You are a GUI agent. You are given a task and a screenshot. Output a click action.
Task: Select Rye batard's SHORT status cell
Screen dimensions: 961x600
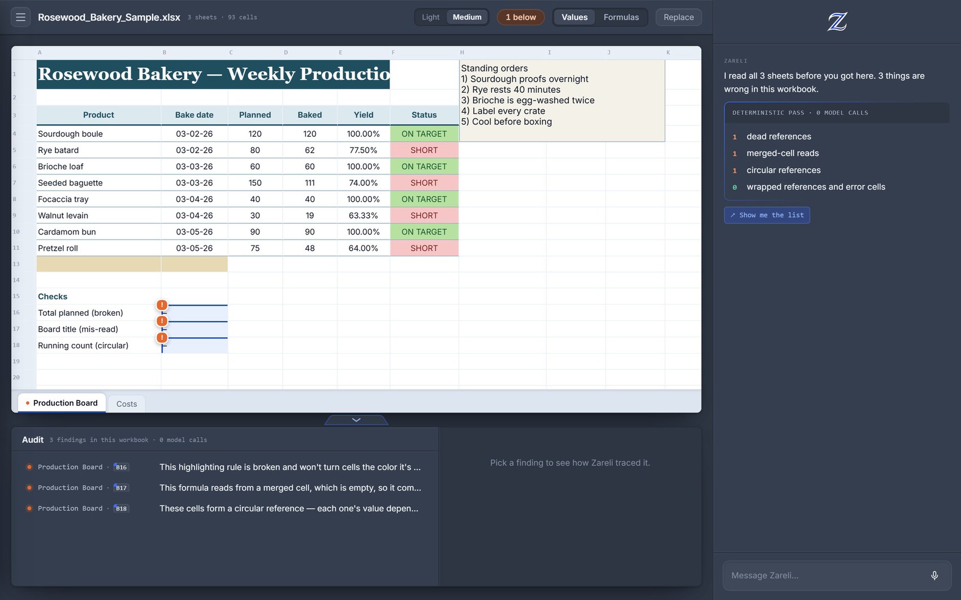(x=424, y=150)
